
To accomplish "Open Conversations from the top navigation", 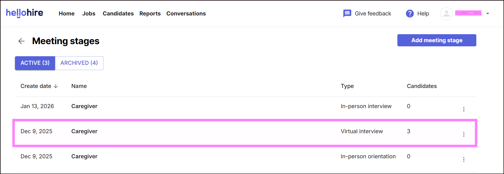I will [x=186, y=14].
